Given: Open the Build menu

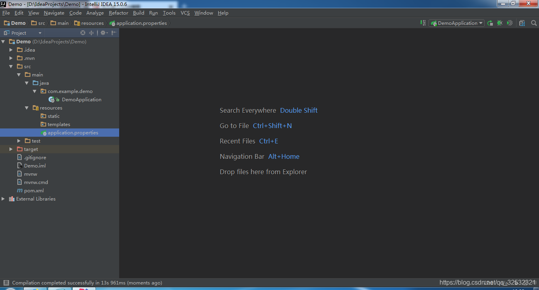Looking at the screenshot, I should 138,13.
